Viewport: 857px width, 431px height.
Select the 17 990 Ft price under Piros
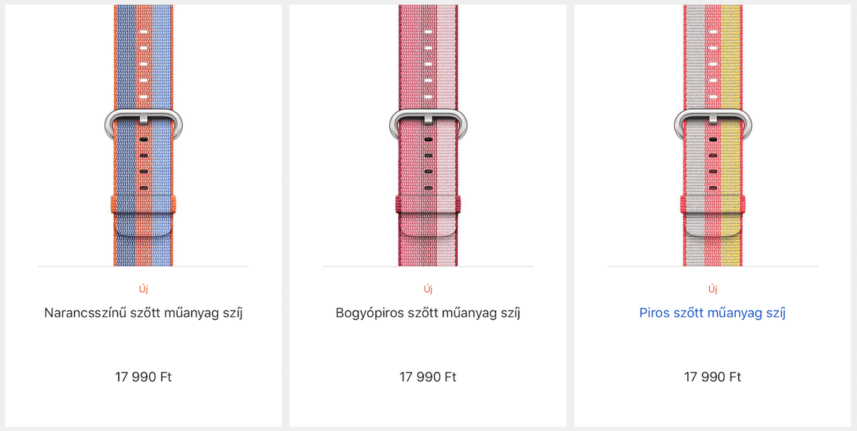712,377
